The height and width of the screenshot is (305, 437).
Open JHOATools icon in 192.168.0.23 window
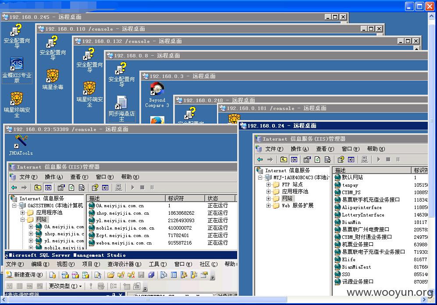click(21, 145)
